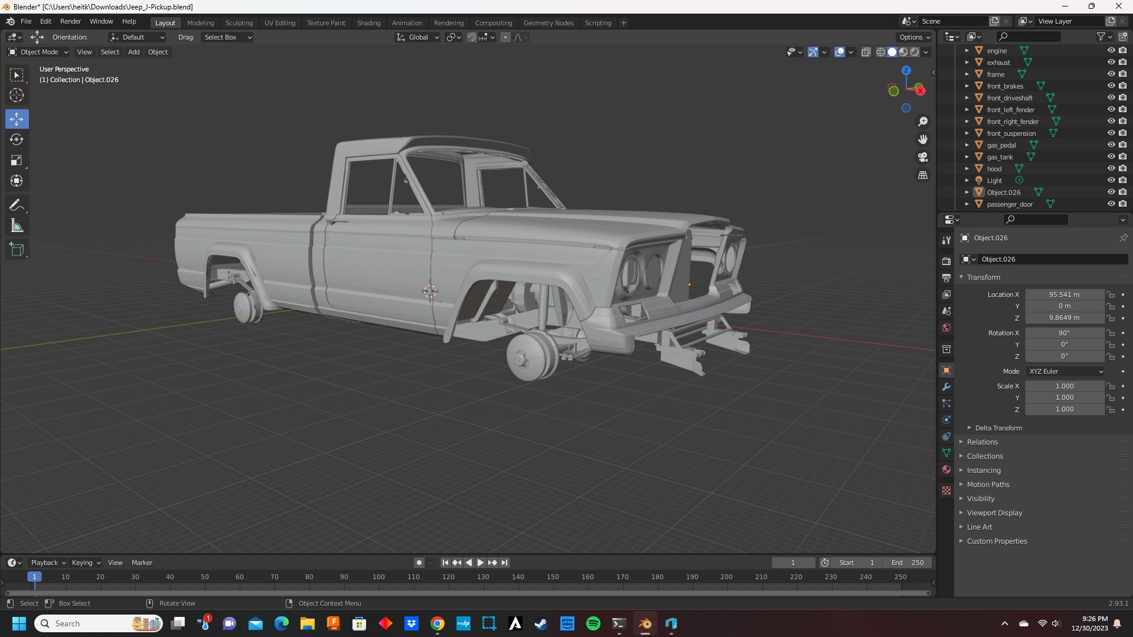The height and width of the screenshot is (637, 1133).
Task: Open the Render menu
Action: (70, 21)
